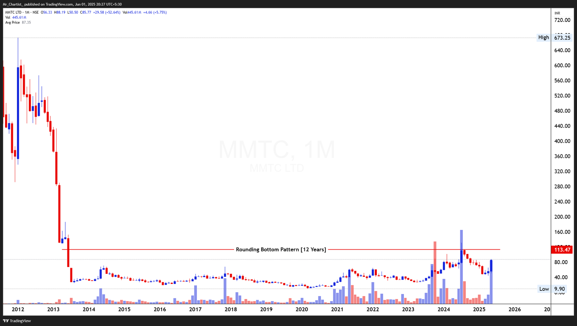Click the 2024 label on the time axis

[x=444, y=309]
